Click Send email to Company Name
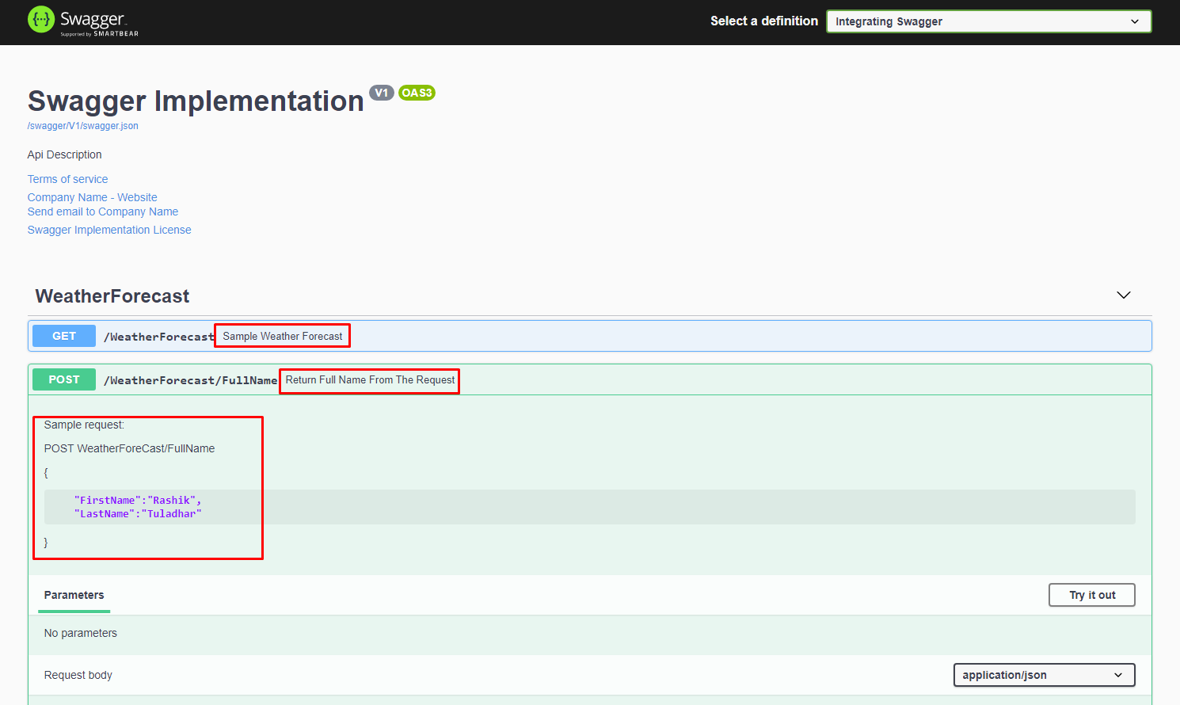1180x705 pixels. [x=102, y=211]
